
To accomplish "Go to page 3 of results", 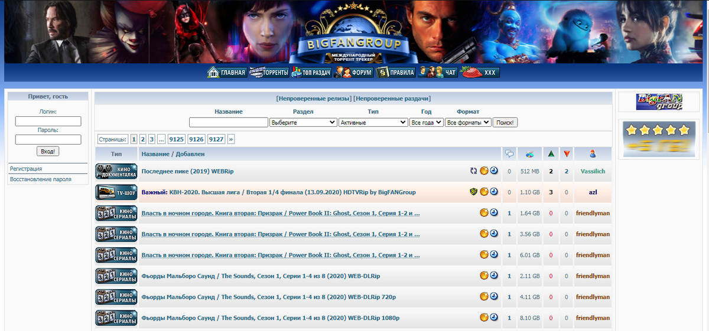I will pos(152,139).
